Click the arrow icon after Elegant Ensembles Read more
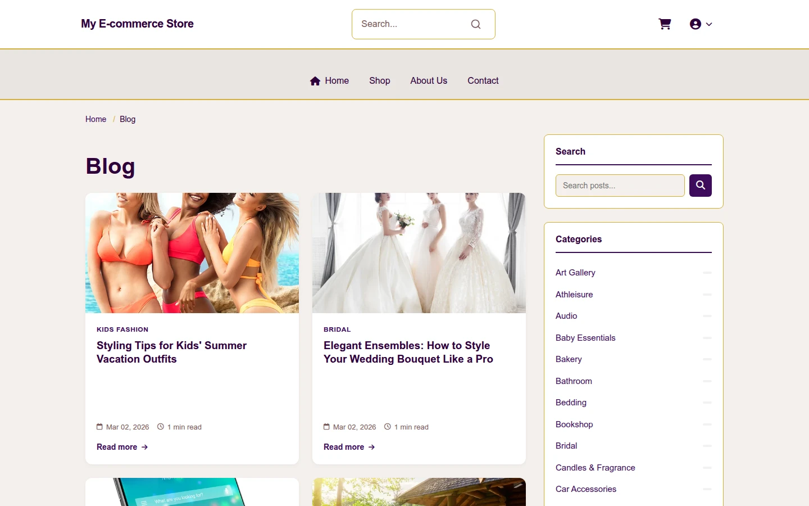809x506 pixels. 371,447
